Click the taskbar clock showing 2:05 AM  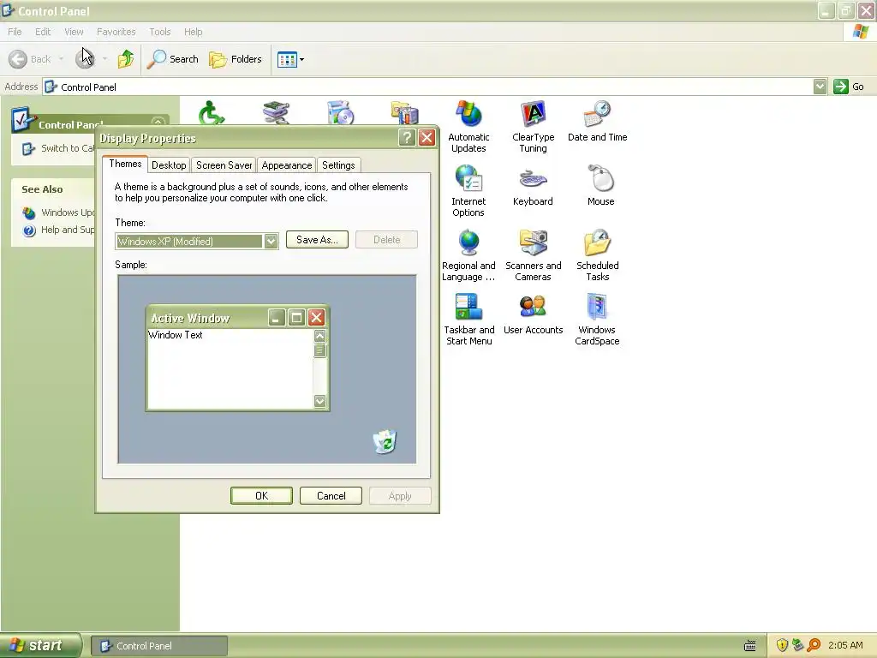coord(845,645)
